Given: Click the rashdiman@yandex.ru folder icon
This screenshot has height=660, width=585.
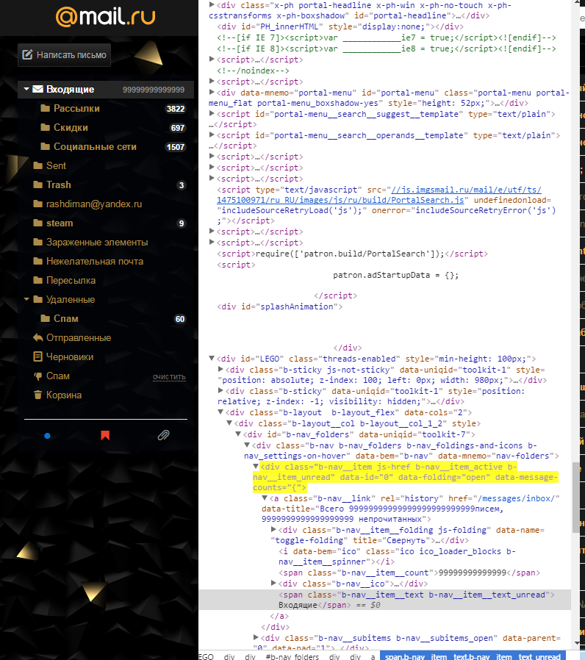Looking at the screenshot, I should click(x=38, y=204).
